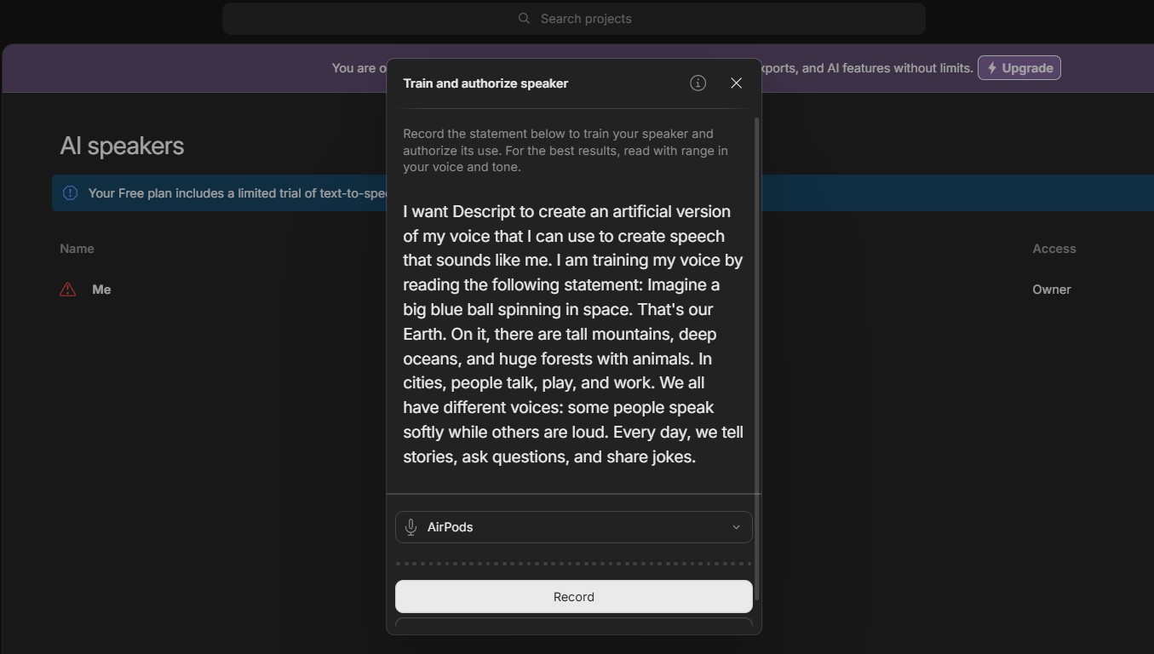Viewport: 1154px width, 654px height.
Task: Click the Name column header
Action: pos(77,249)
